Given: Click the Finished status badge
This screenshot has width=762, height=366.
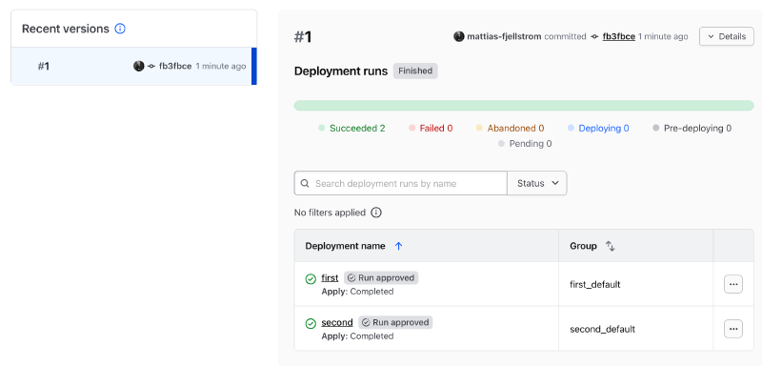Looking at the screenshot, I should click(415, 71).
